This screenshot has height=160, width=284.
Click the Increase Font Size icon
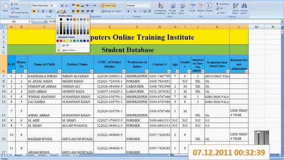[x=62, y=6]
